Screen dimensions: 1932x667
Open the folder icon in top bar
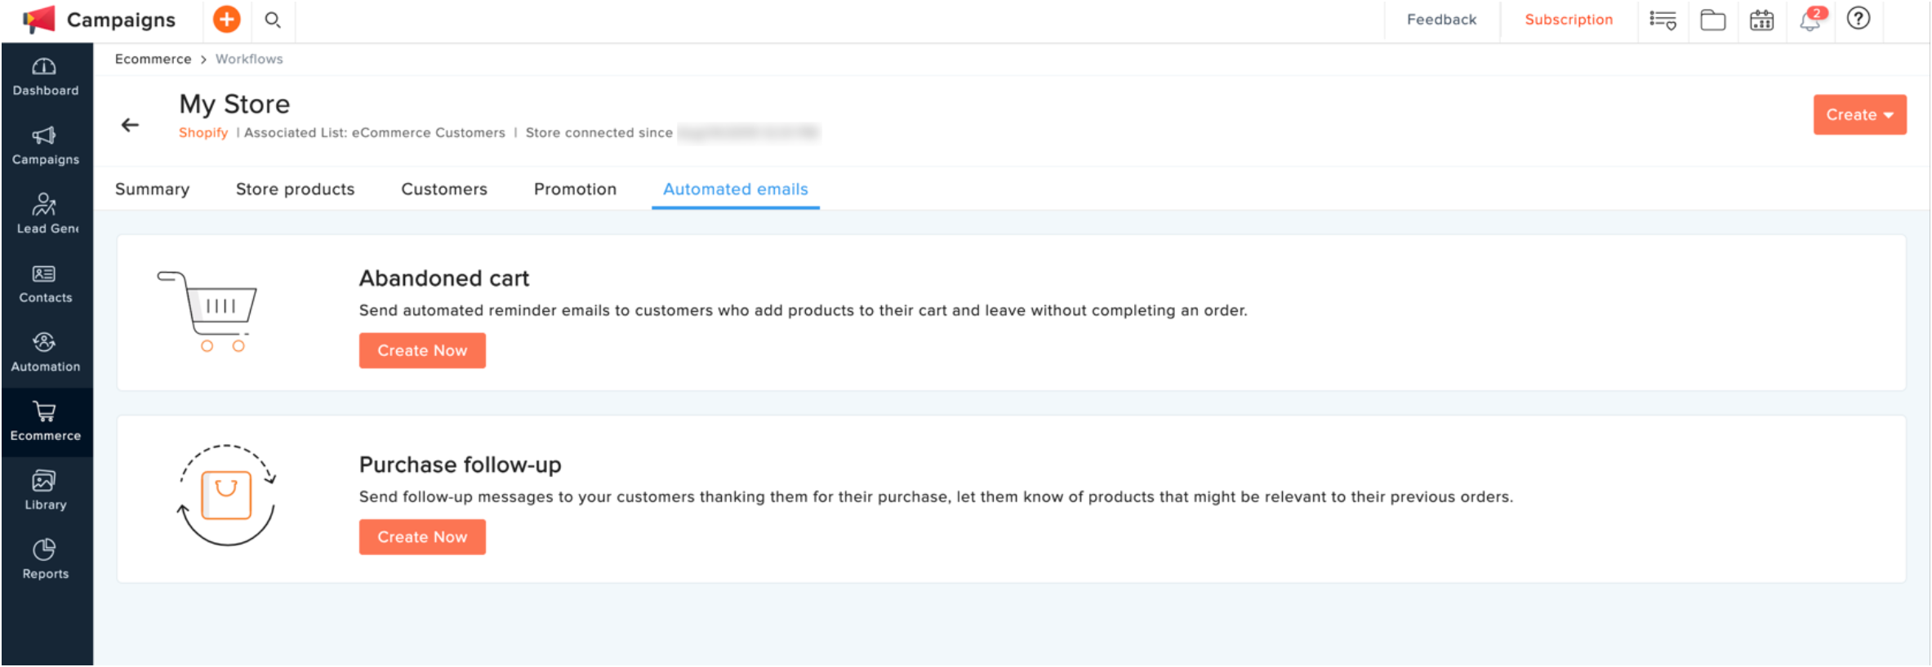pyautogui.click(x=1712, y=20)
